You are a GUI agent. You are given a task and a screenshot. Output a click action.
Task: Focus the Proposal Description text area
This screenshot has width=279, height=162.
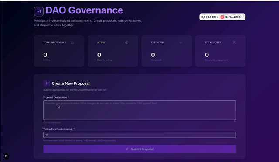click(x=139, y=110)
